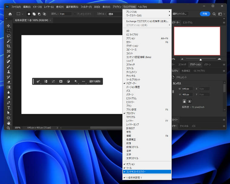Click the navigator zoom slider handle

[201, 59]
